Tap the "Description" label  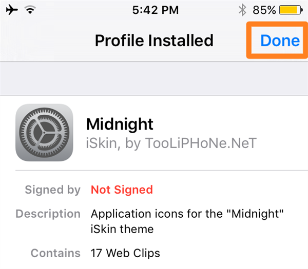48,214
